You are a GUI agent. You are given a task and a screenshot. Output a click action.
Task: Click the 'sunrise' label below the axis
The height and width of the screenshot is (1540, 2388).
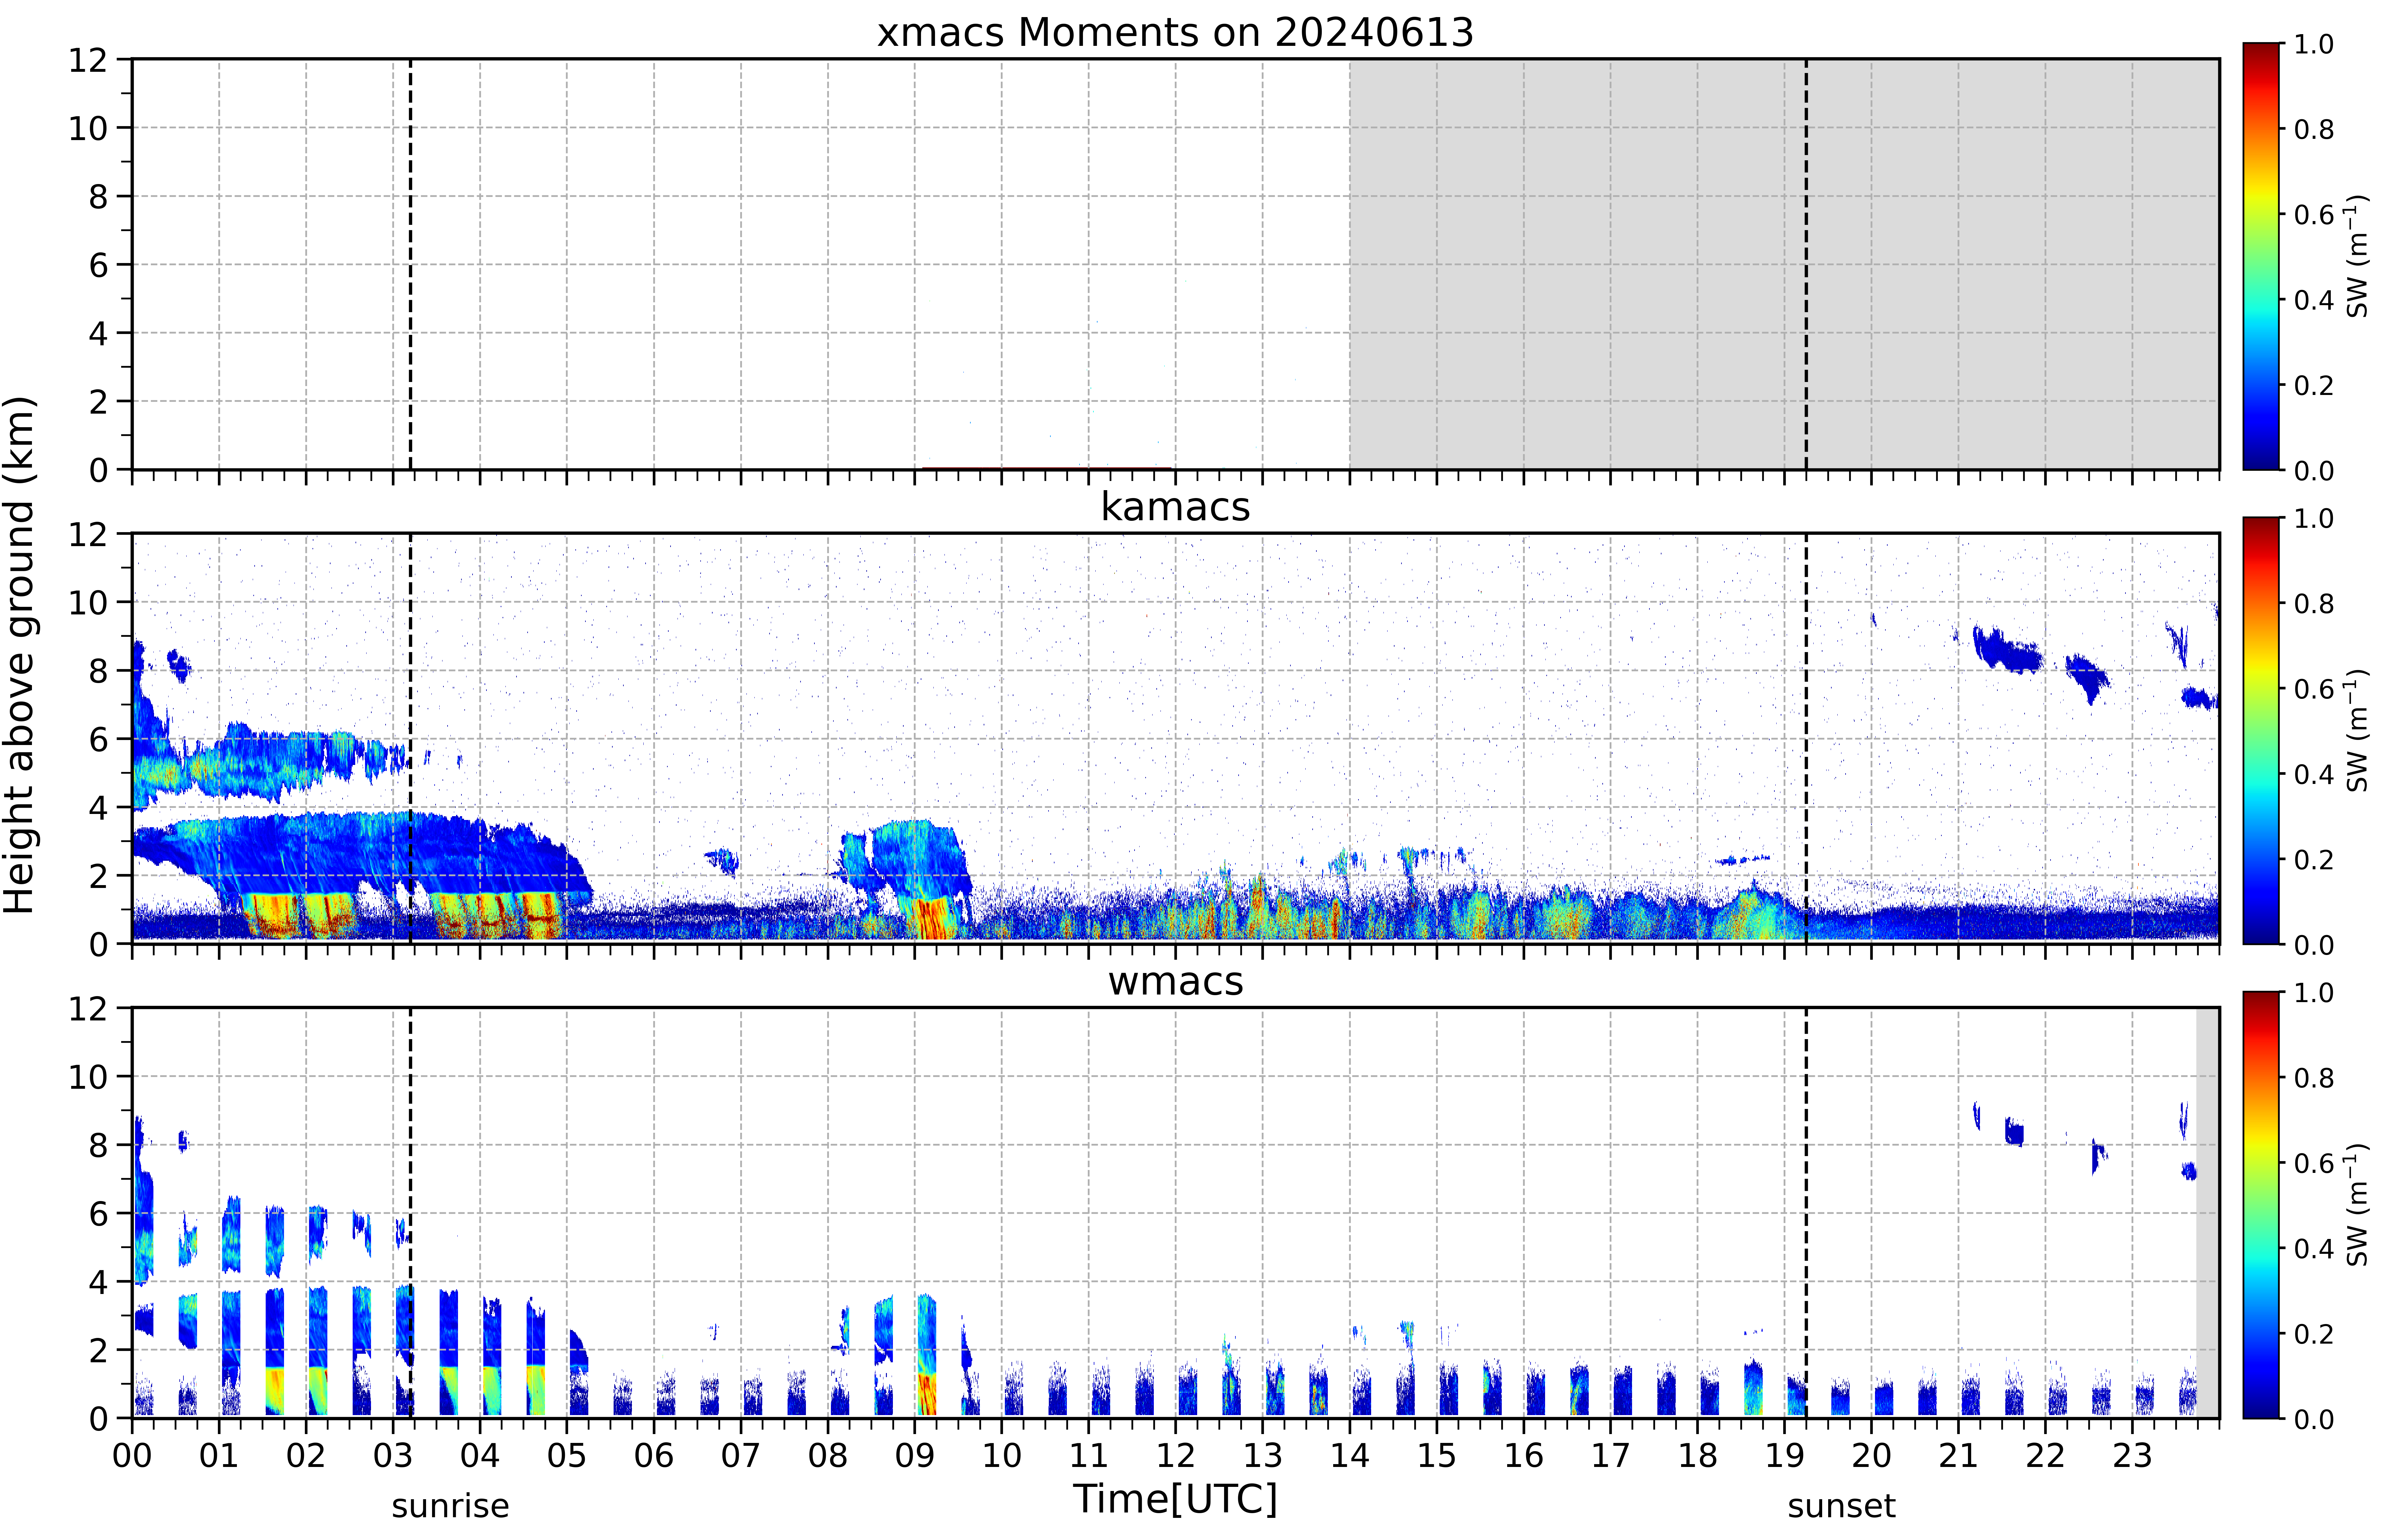(x=450, y=1506)
